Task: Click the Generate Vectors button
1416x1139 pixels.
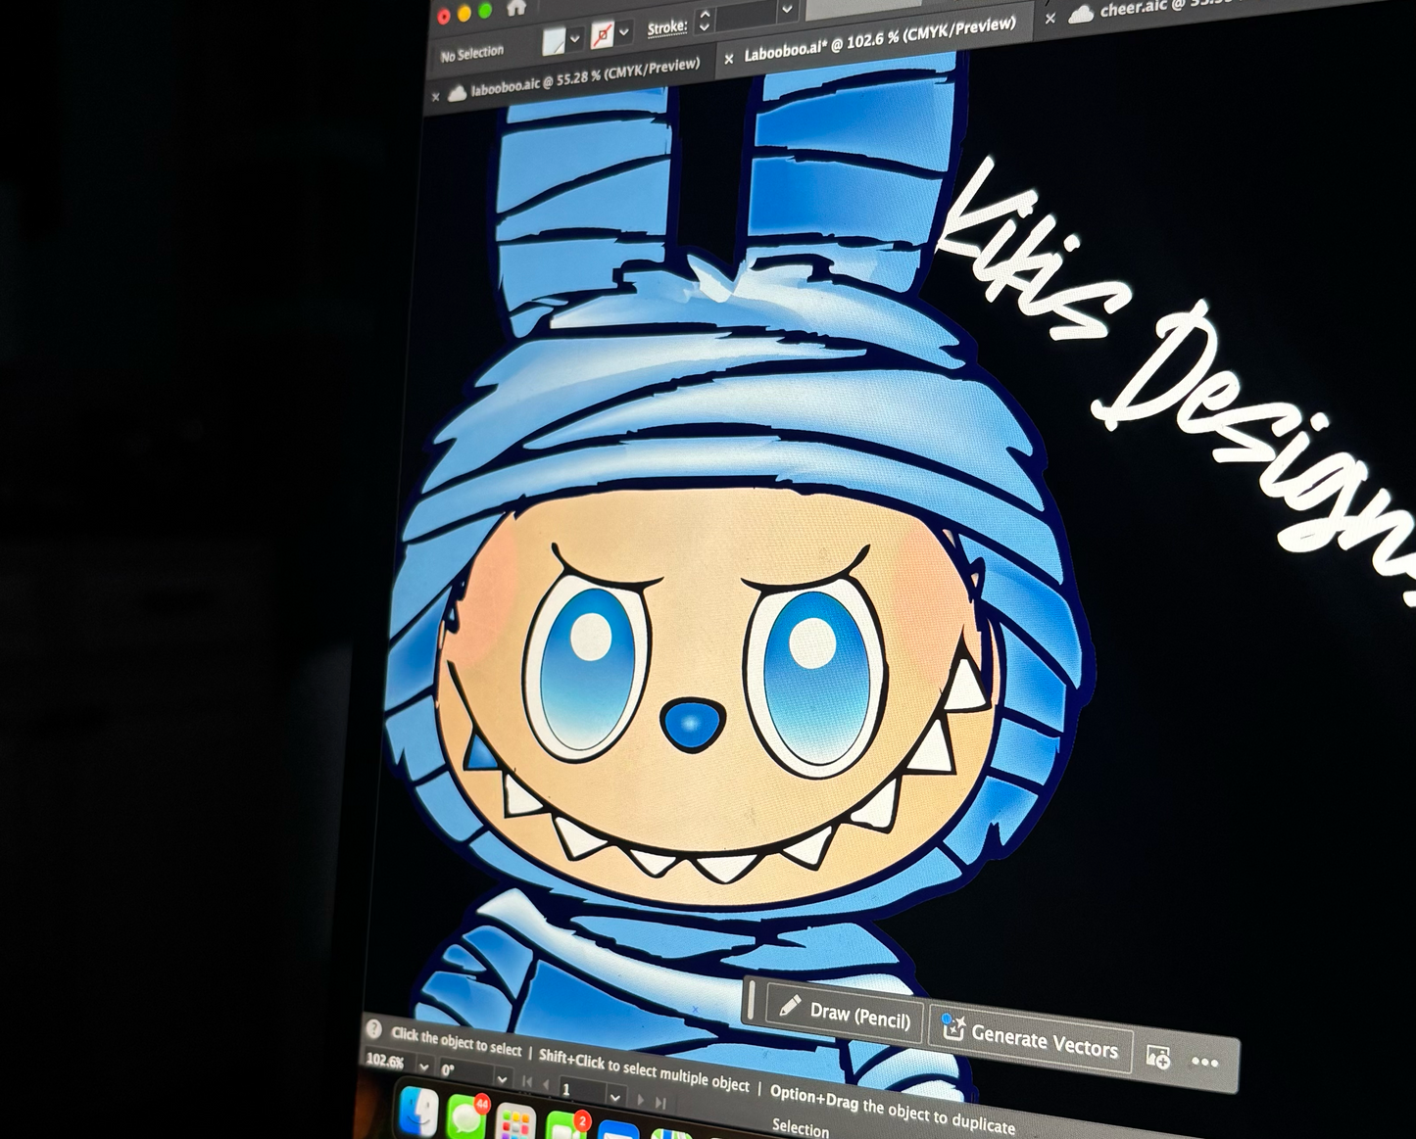Action: pos(1030,1038)
